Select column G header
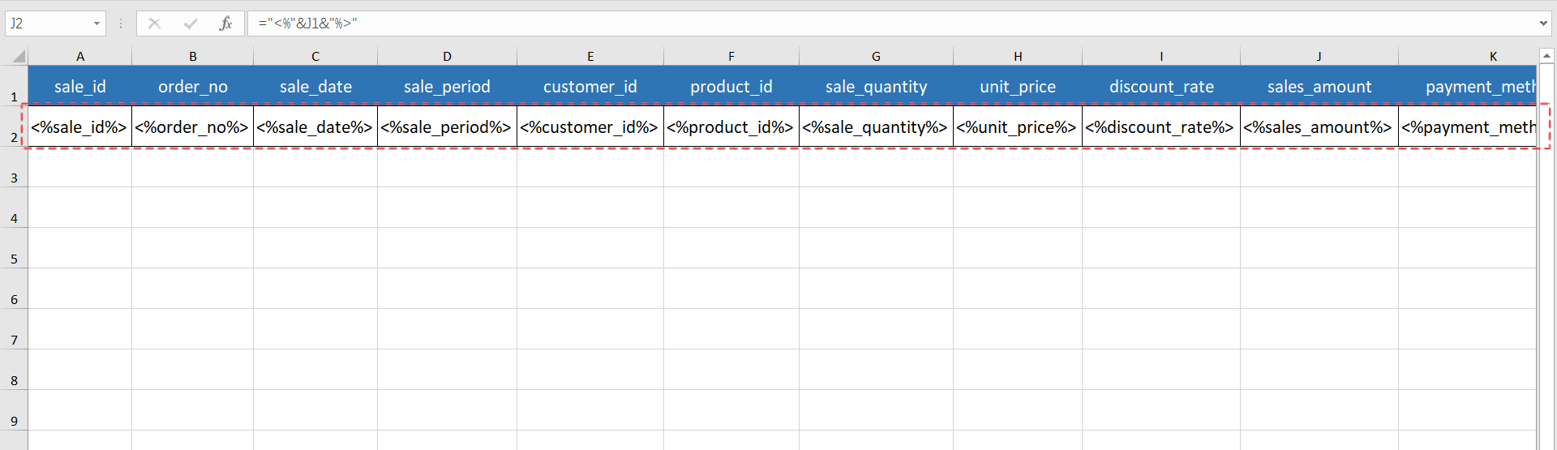Screen dimensions: 1557x450 [876, 56]
